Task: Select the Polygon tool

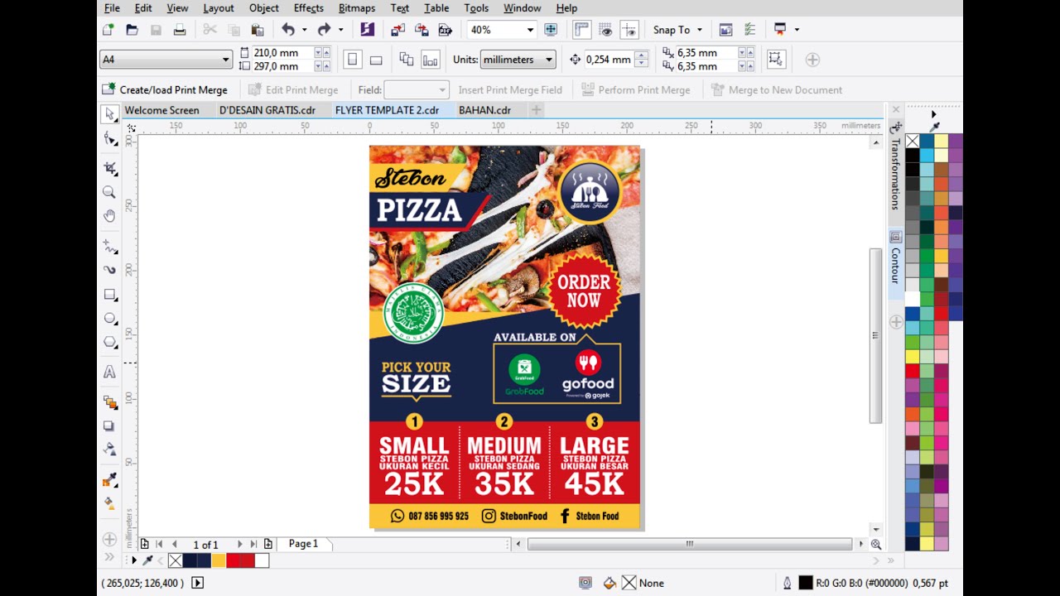Action: [109, 342]
